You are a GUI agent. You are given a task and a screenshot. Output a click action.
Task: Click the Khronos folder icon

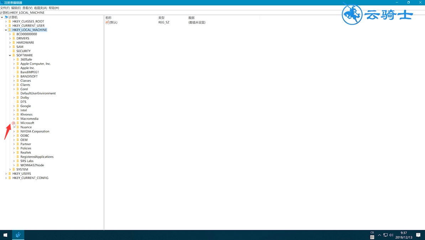18,114
